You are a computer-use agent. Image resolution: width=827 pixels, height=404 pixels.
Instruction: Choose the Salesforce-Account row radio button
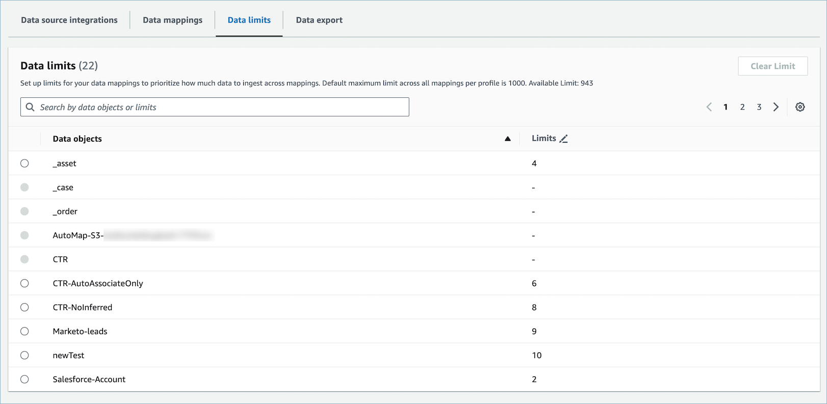24,379
